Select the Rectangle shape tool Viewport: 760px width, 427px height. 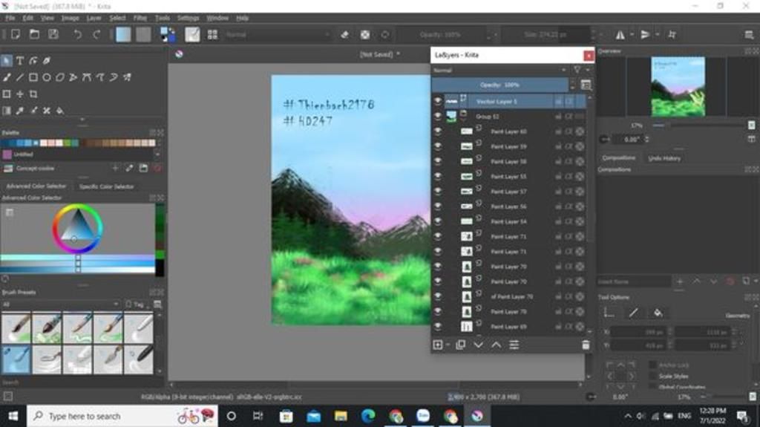33,77
